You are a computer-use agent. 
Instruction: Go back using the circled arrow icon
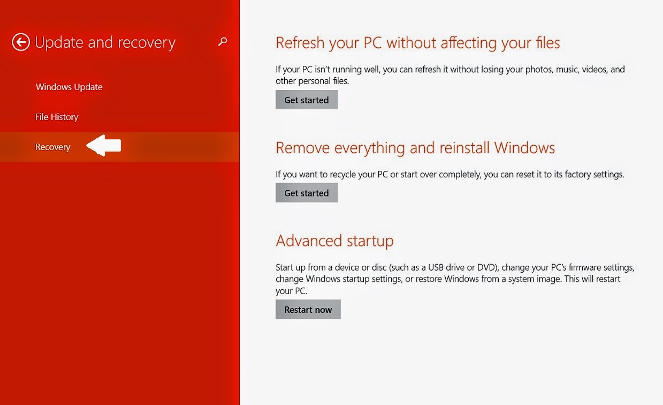21,42
